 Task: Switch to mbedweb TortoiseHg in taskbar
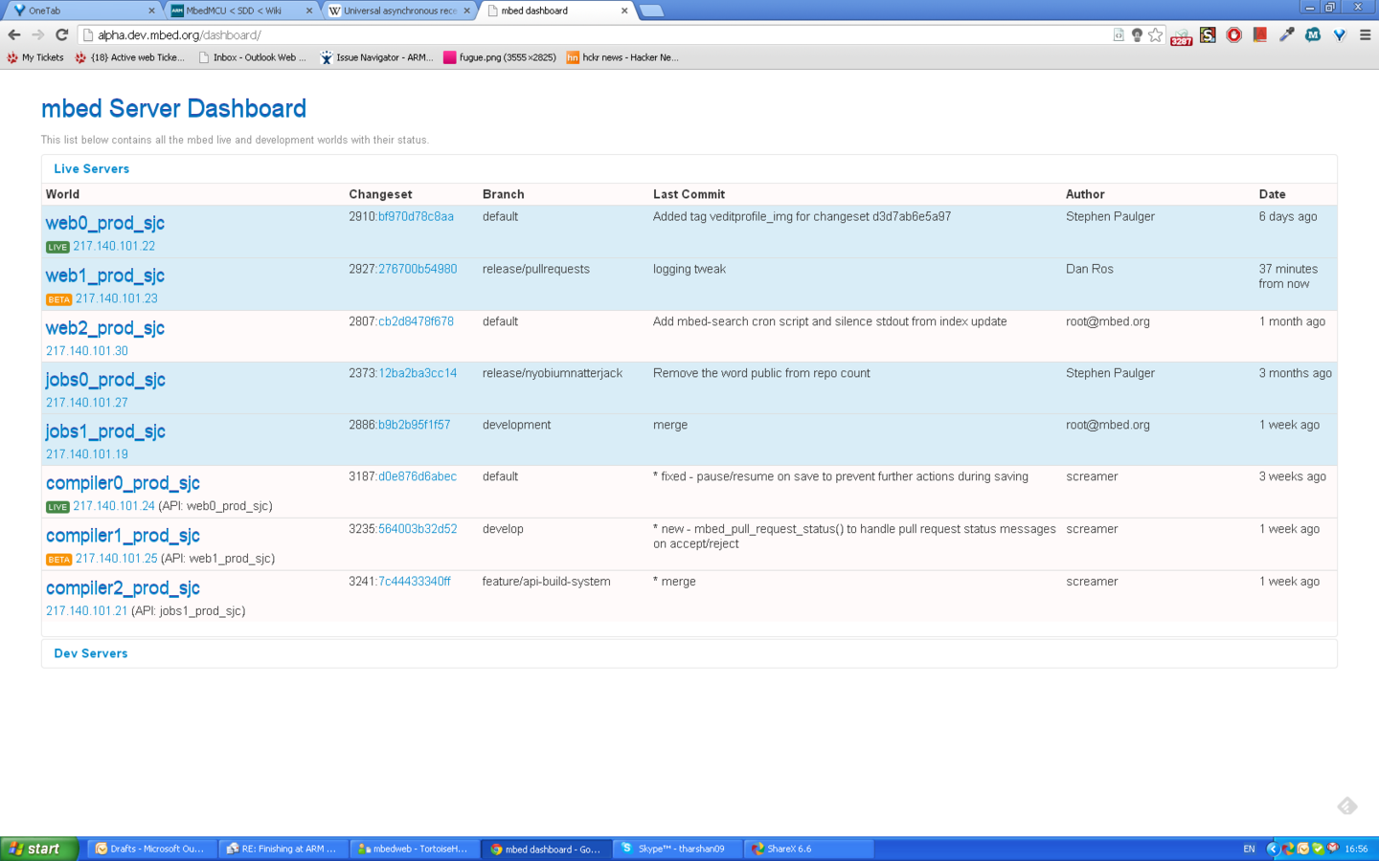pos(414,849)
